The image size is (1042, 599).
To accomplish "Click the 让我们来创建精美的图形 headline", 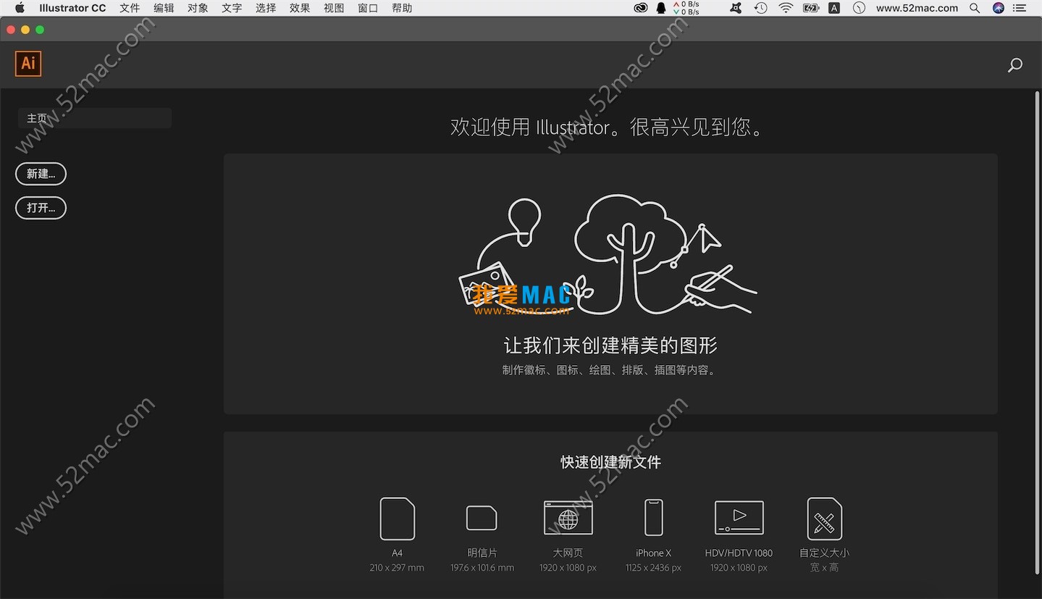I will [x=610, y=345].
